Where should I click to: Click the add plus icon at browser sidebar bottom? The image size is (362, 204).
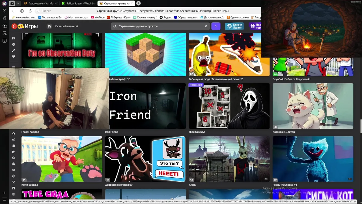[x=4, y=193]
